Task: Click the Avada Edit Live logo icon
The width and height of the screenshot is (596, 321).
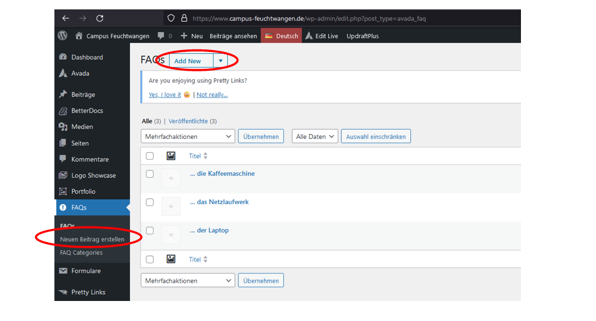Action: [309, 36]
